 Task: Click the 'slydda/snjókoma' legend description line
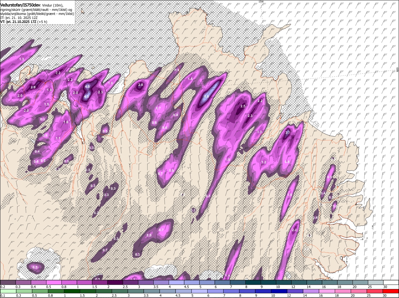click(37, 14)
